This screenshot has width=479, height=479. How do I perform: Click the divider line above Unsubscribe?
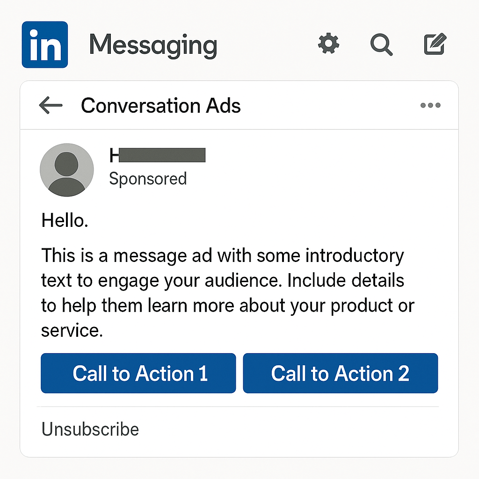239,406
